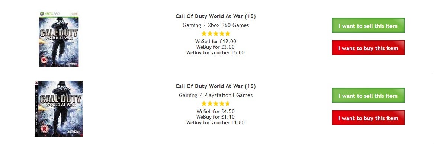Click the five-star rating of the Xbox 360 game
437x144 pixels.
coord(216,34)
